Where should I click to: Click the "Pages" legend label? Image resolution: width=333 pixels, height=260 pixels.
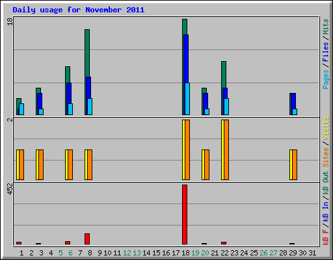point(325,79)
